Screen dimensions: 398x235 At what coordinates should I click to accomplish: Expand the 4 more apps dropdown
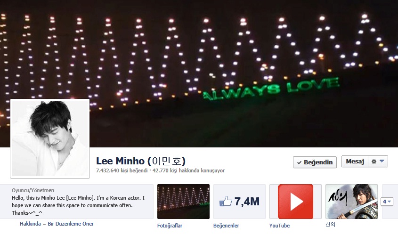387,202
